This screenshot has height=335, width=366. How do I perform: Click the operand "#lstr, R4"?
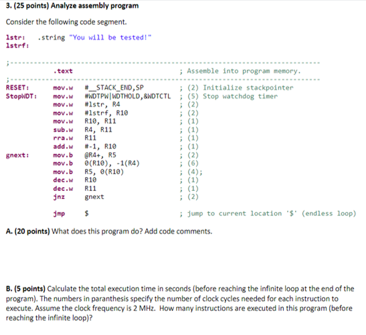click(102, 105)
